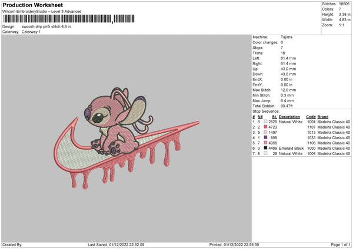Click the Stop Sequence section label
This screenshot has height=249, width=353.
(x=267, y=110)
